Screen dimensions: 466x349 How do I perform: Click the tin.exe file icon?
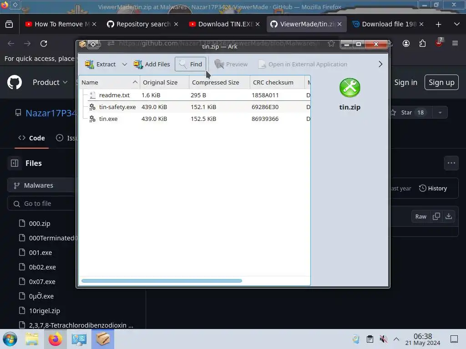pyautogui.click(x=92, y=119)
